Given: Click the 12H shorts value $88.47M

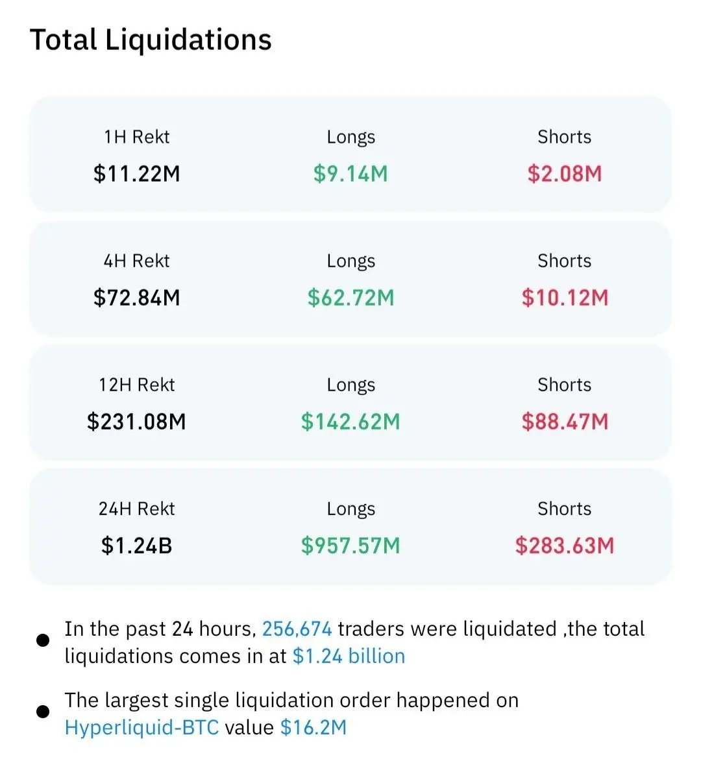Looking at the screenshot, I should point(565,421).
